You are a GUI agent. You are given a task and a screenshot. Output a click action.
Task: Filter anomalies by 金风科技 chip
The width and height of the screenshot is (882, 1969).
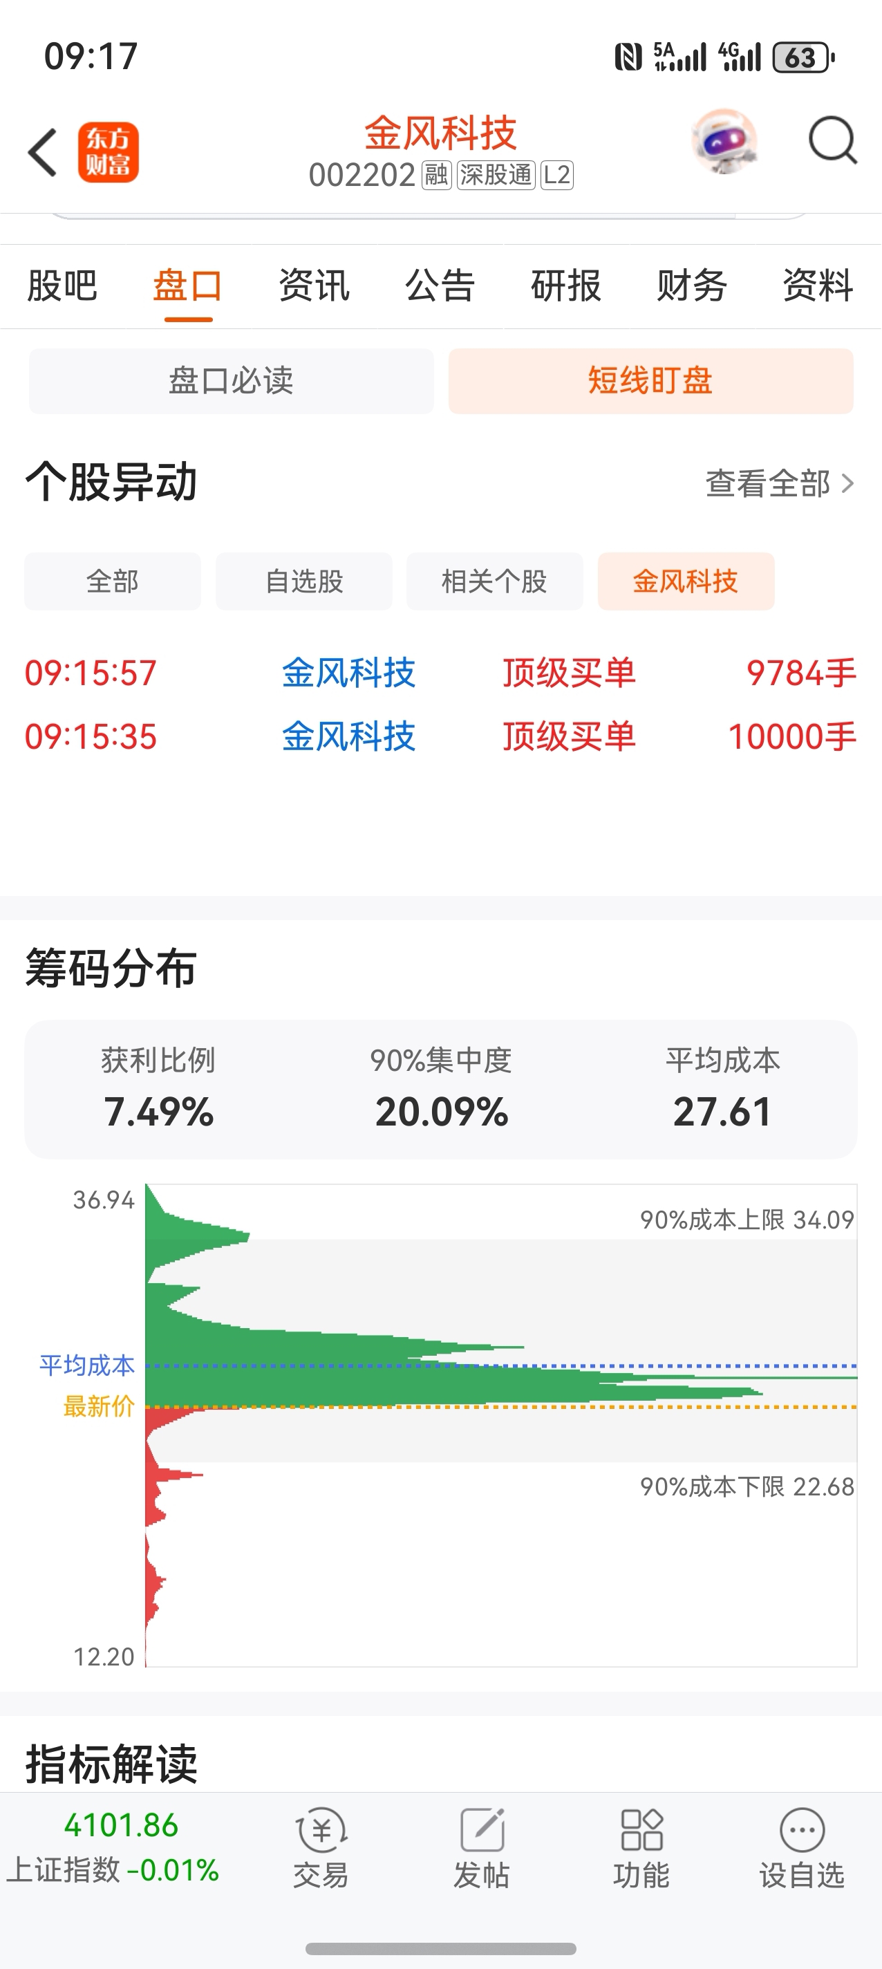click(686, 581)
